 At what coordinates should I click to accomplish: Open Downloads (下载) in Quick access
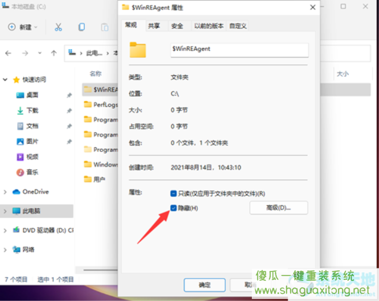(28, 111)
